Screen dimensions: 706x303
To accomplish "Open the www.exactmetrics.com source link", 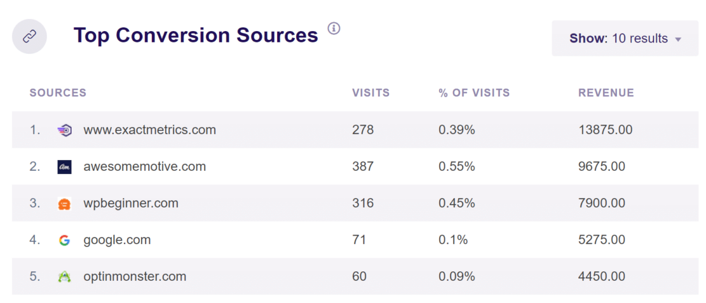I will point(149,130).
